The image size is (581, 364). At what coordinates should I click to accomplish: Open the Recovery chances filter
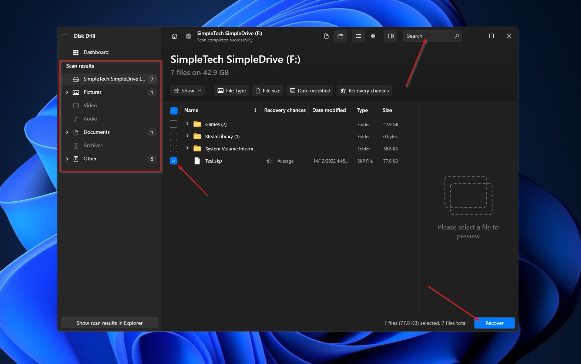tap(364, 91)
